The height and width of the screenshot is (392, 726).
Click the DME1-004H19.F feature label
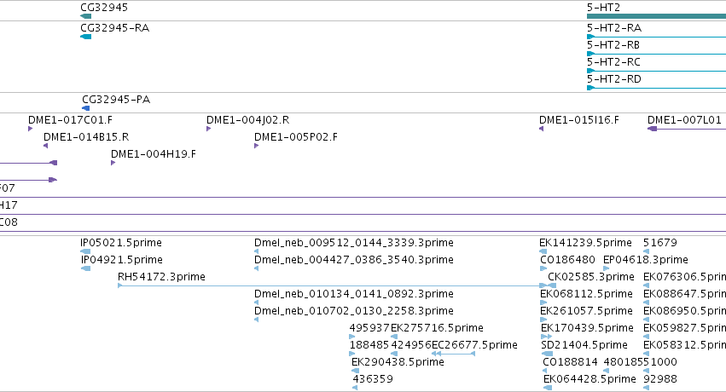(x=154, y=154)
